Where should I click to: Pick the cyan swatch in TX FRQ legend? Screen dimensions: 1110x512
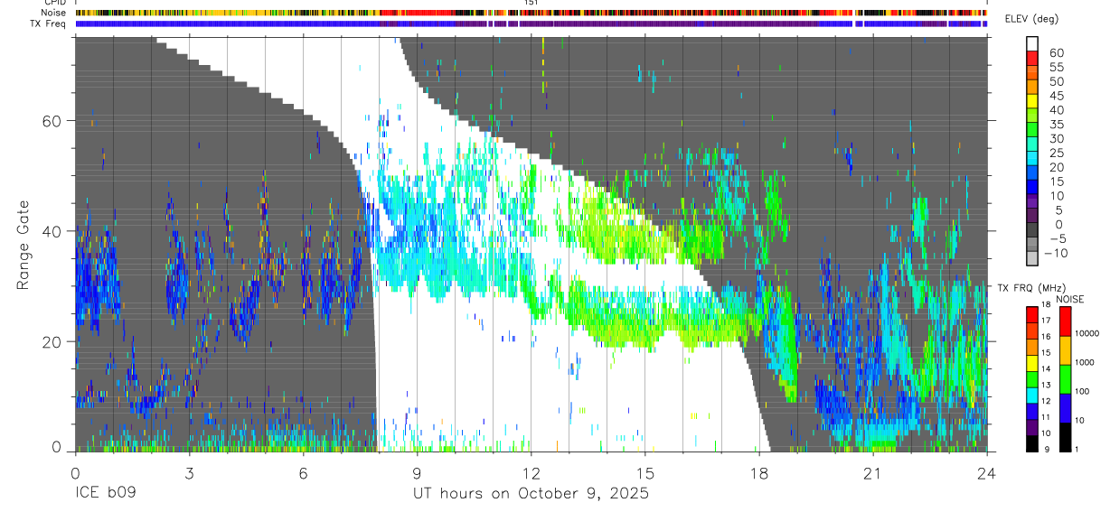(x=1032, y=396)
